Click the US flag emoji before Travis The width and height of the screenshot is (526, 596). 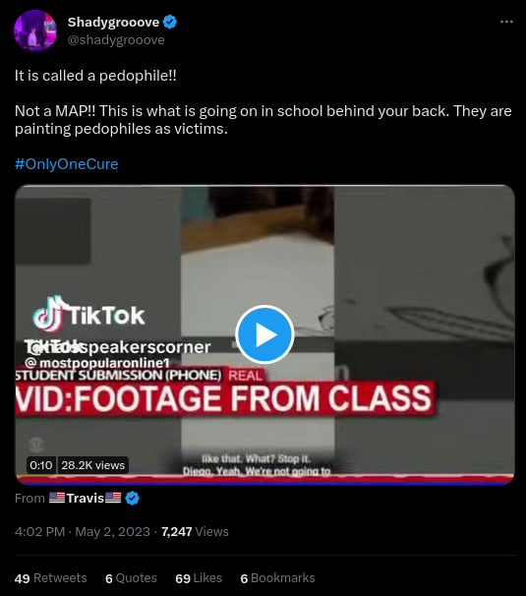57,498
